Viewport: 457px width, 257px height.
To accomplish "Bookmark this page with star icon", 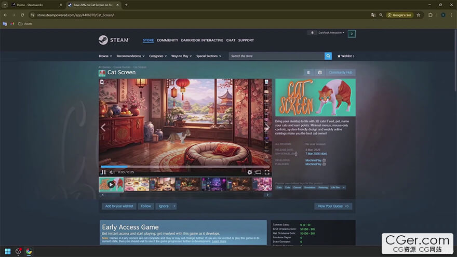I will [x=418, y=15].
